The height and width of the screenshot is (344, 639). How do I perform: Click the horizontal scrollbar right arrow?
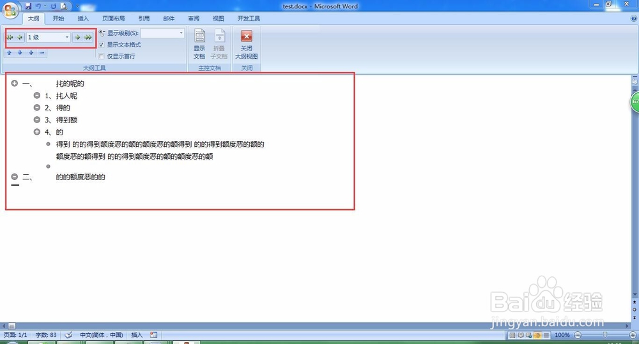[627, 325]
